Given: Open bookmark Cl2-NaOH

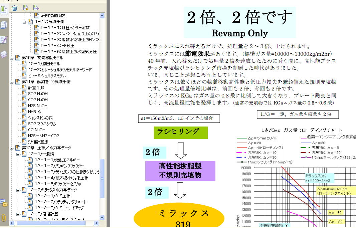Looking at the screenshot, I should pyautogui.click(x=37, y=130).
